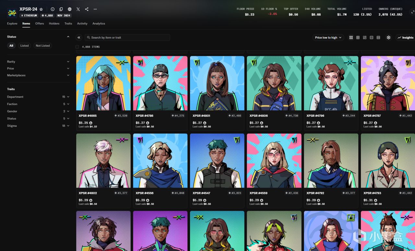
Task: Switch to compact grid view
Action: click(358, 38)
